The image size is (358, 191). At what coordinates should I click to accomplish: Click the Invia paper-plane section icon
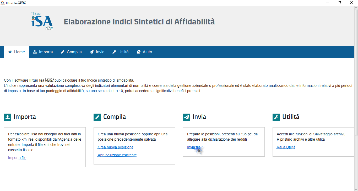click(187, 117)
